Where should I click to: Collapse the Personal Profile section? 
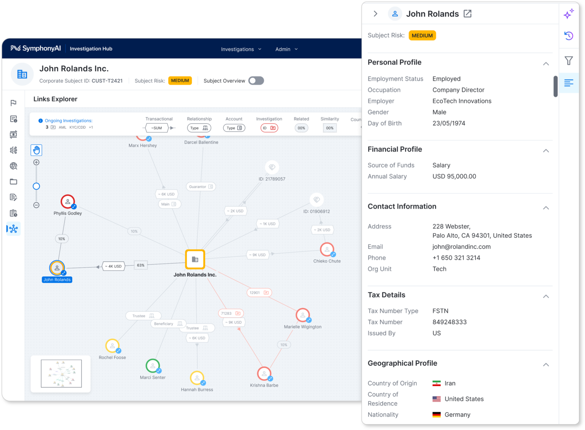(x=546, y=64)
